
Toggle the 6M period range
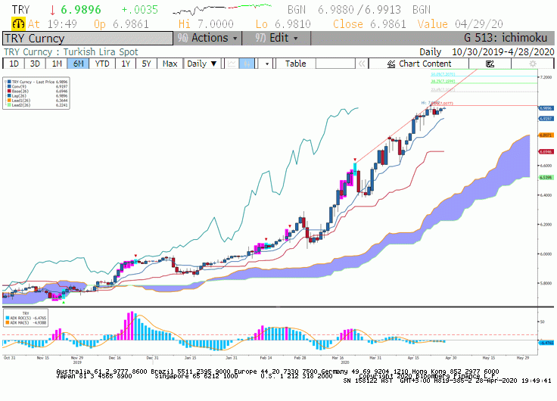78,64
